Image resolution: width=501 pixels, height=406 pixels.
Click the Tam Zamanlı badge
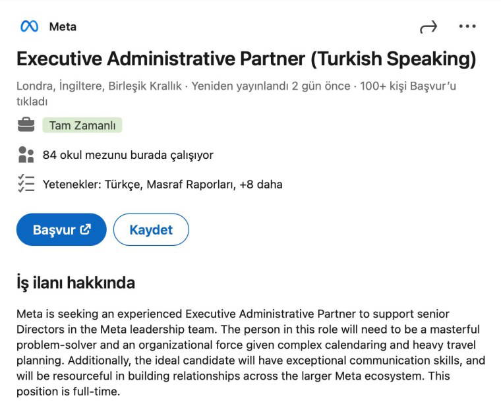point(82,125)
